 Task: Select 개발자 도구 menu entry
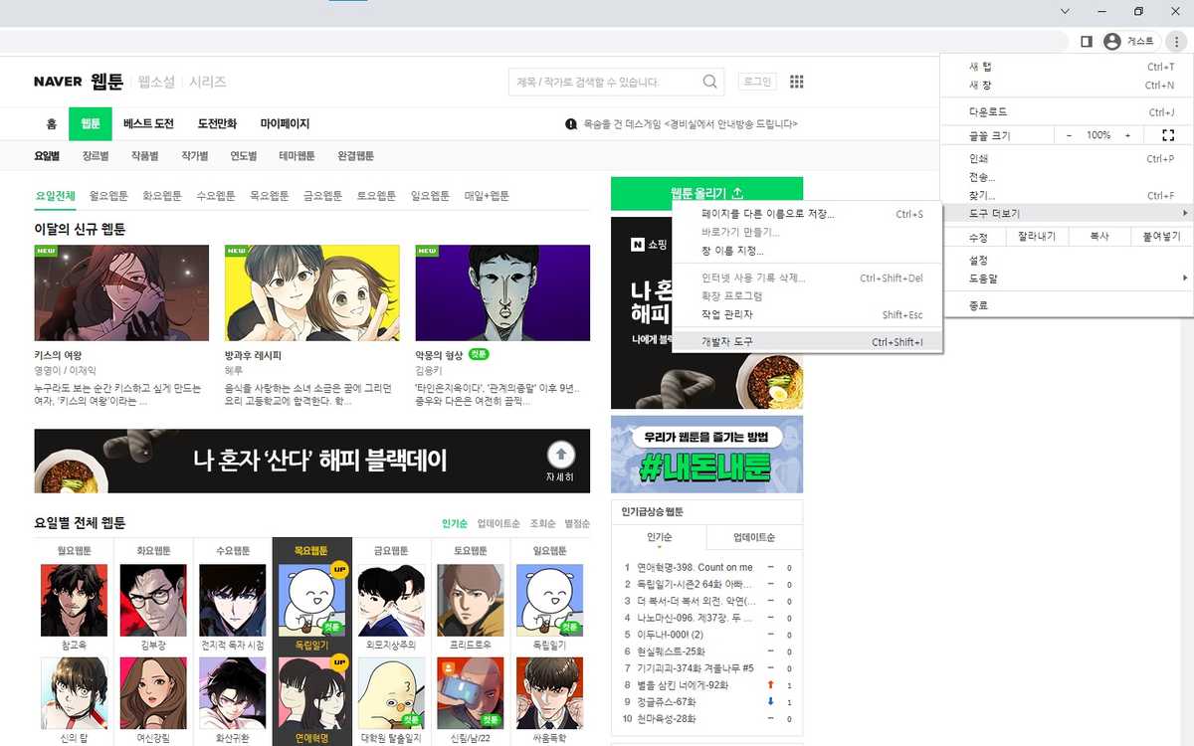(805, 342)
